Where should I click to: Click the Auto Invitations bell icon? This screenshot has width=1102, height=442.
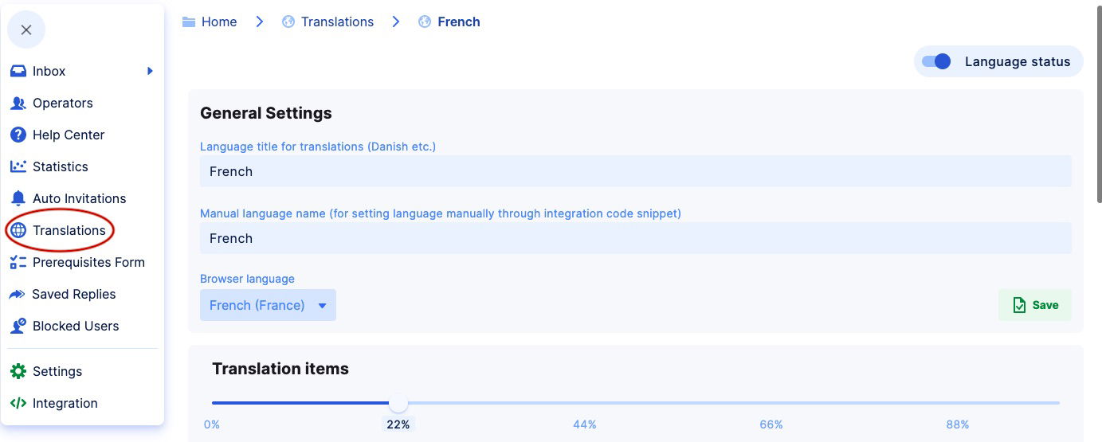(x=18, y=198)
